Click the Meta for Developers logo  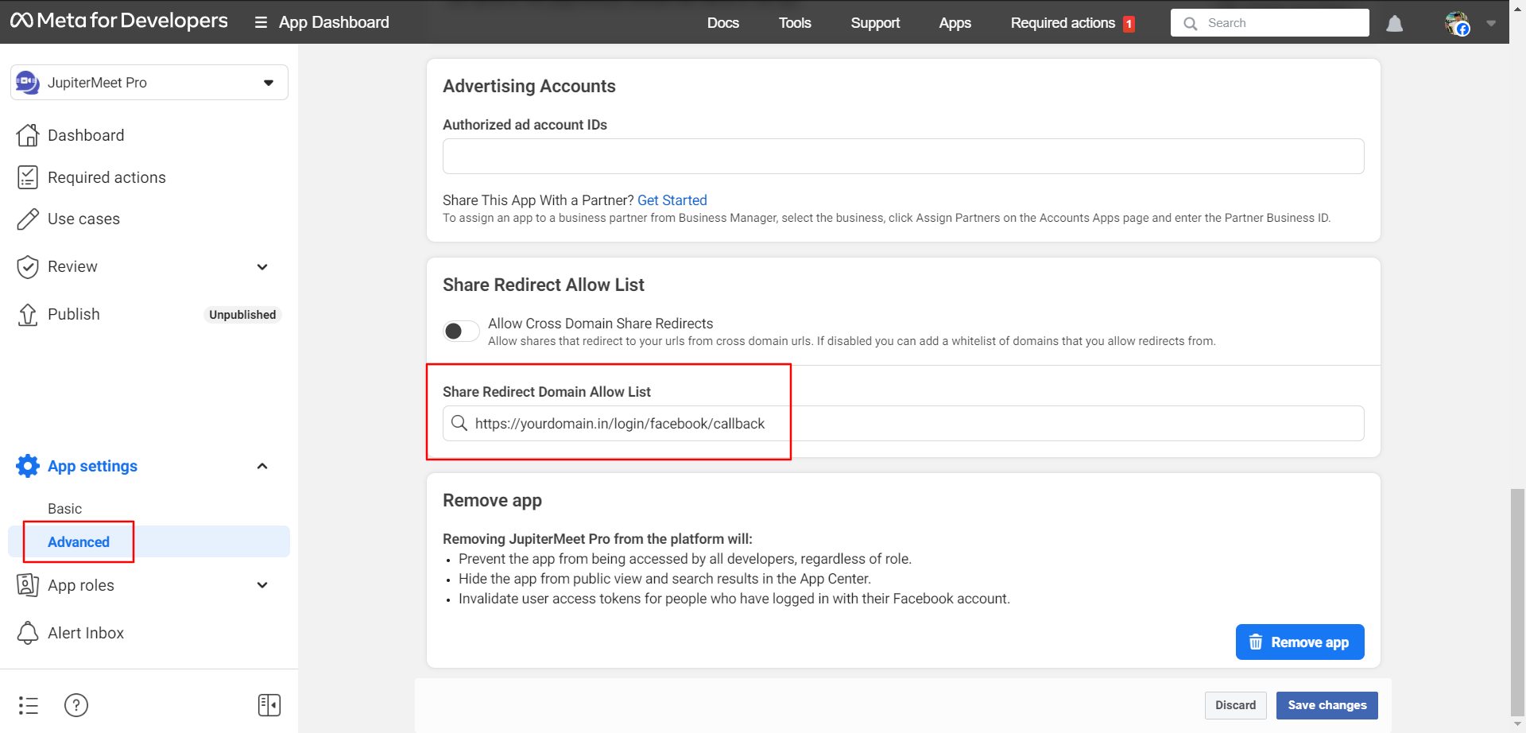click(x=119, y=21)
